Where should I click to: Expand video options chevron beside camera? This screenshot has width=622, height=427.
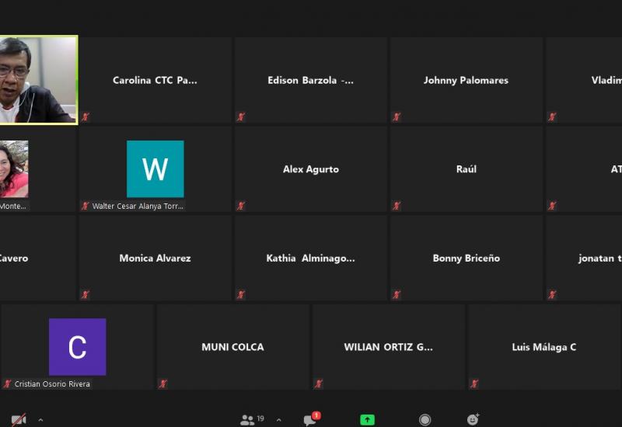(40, 420)
